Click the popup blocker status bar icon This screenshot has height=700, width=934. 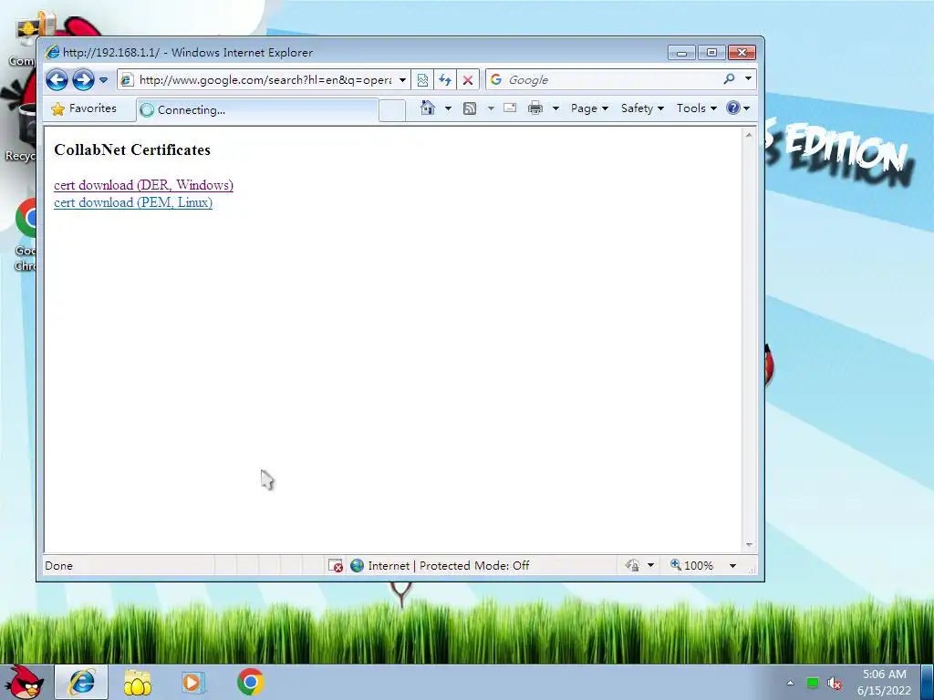[336, 565]
